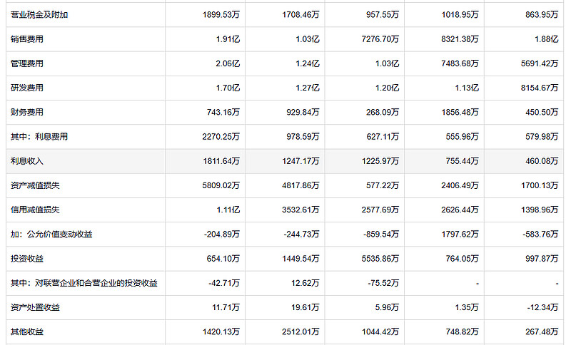This screenshot has height=345, width=571.
Task: Click the 信用减值损失 row label
Action: [35, 210]
